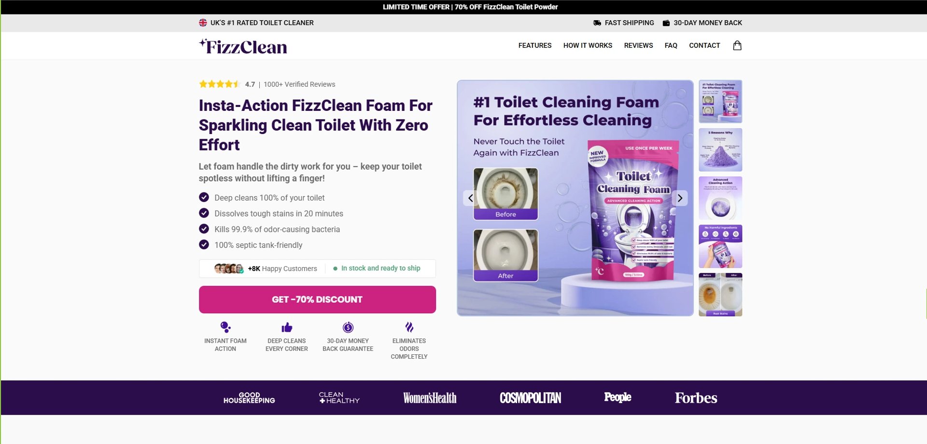Open the REVIEWS navigation link
927x444 pixels.
pos(638,45)
